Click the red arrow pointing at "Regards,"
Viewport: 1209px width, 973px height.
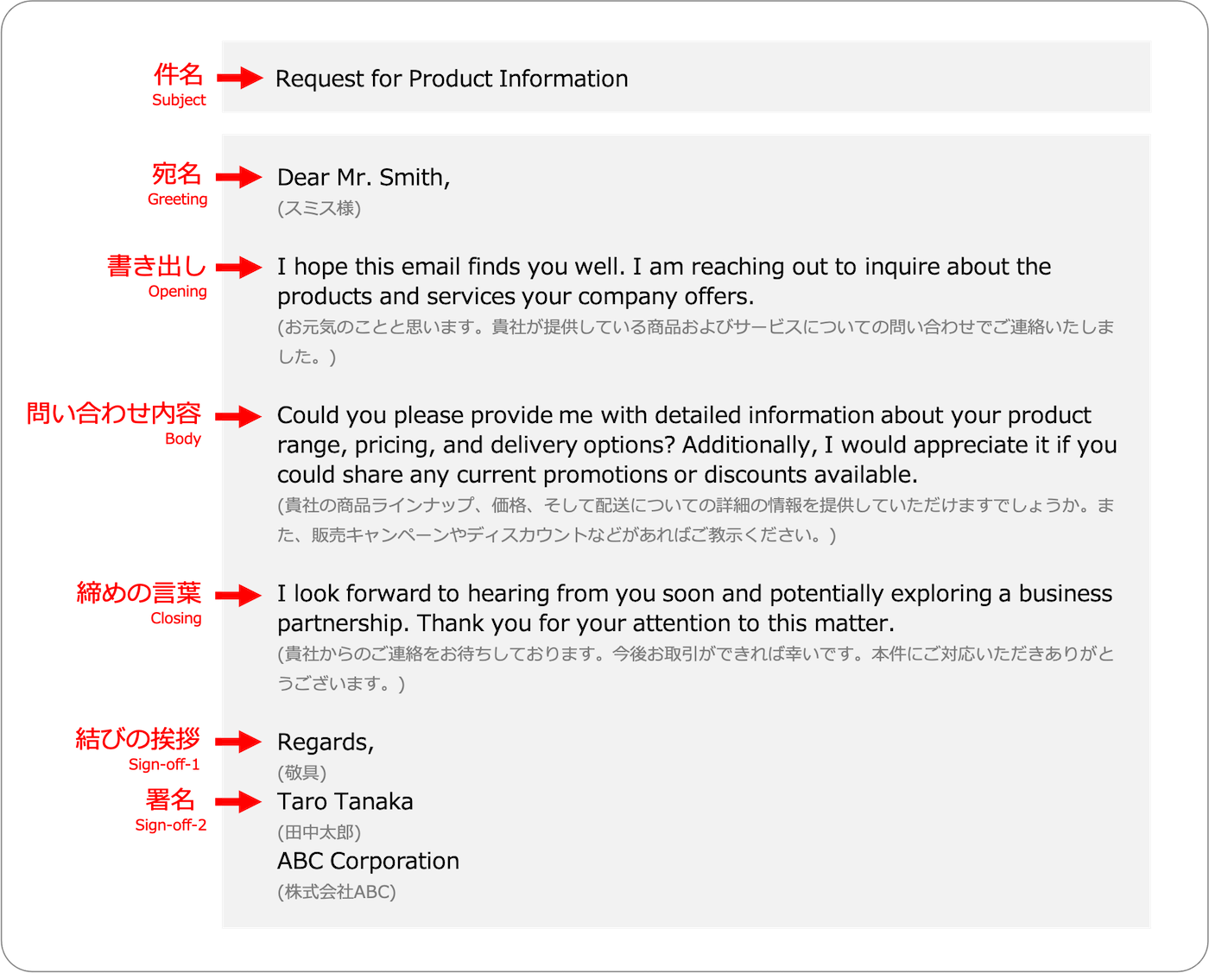pyautogui.click(x=238, y=742)
